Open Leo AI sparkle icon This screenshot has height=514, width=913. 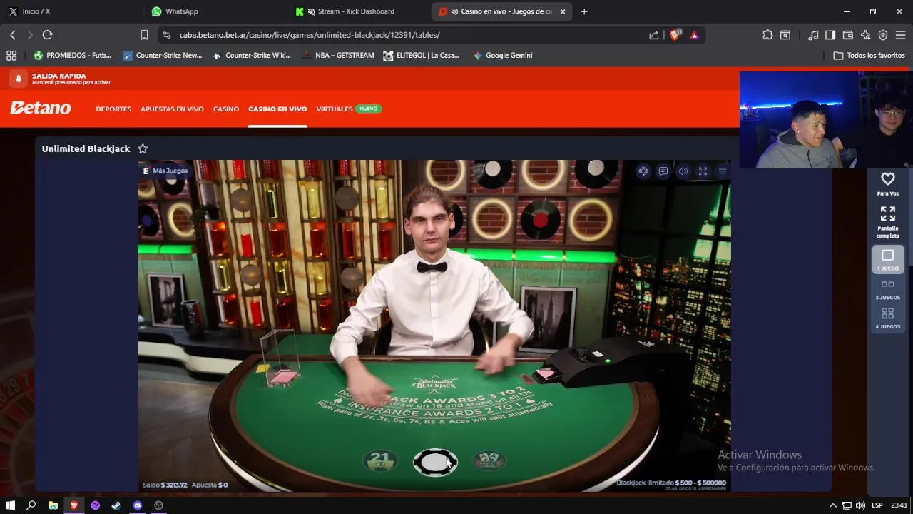(865, 35)
